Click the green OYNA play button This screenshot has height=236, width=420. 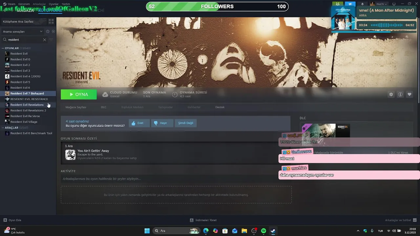[79, 94]
